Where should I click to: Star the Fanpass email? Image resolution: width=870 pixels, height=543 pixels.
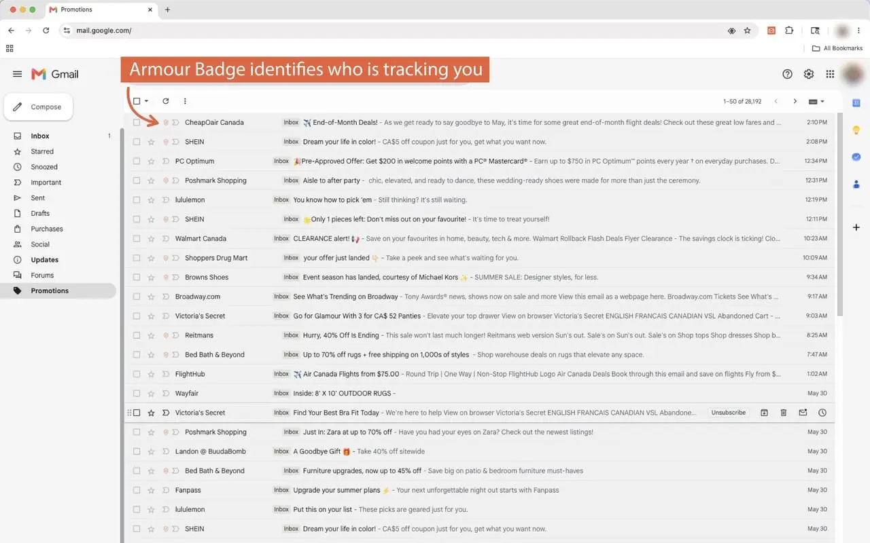[x=151, y=490]
